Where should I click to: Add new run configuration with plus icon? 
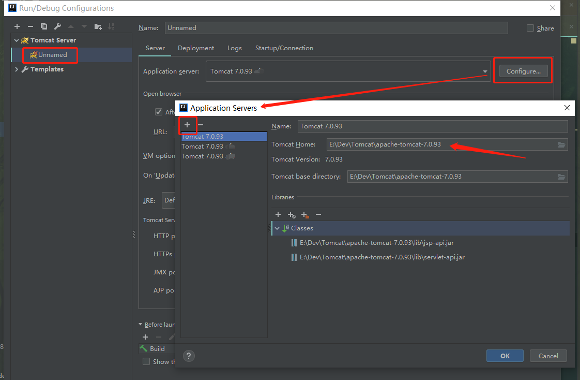pyautogui.click(x=17, y=26)
